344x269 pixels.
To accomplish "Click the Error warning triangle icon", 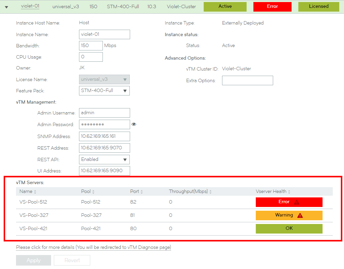I will coord(297,202).
